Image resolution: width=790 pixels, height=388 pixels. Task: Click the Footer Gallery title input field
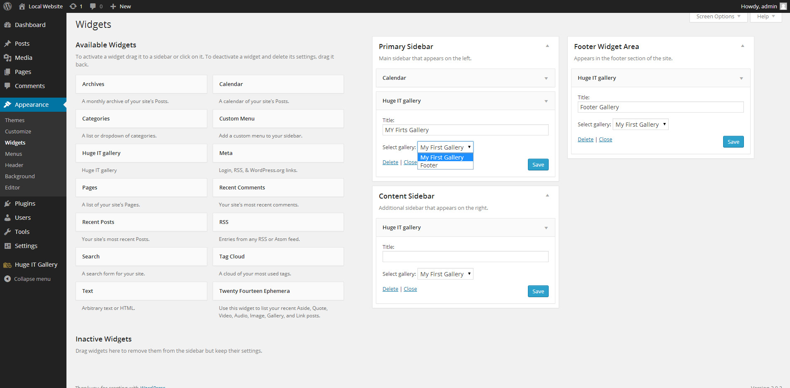(x=661, y=107)
